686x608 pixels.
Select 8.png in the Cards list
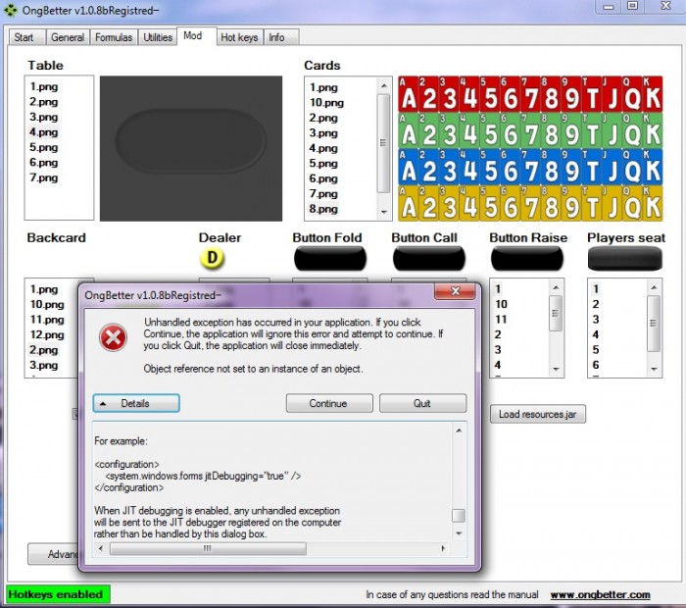(x=323, y=209)
